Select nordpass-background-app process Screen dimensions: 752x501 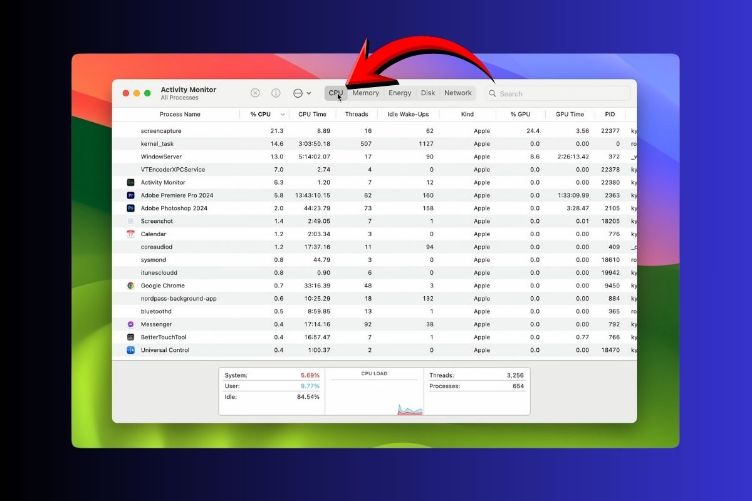point(179,299)
